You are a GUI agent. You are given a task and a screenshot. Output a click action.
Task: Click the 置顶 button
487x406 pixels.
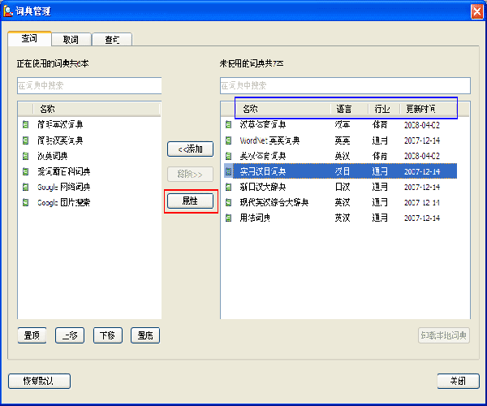pyautogui.click(x=32, y=335)
